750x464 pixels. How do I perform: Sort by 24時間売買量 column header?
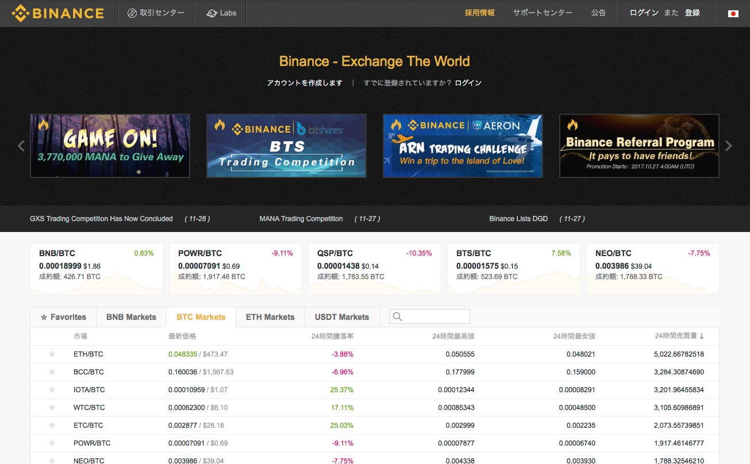click(679, 336)
